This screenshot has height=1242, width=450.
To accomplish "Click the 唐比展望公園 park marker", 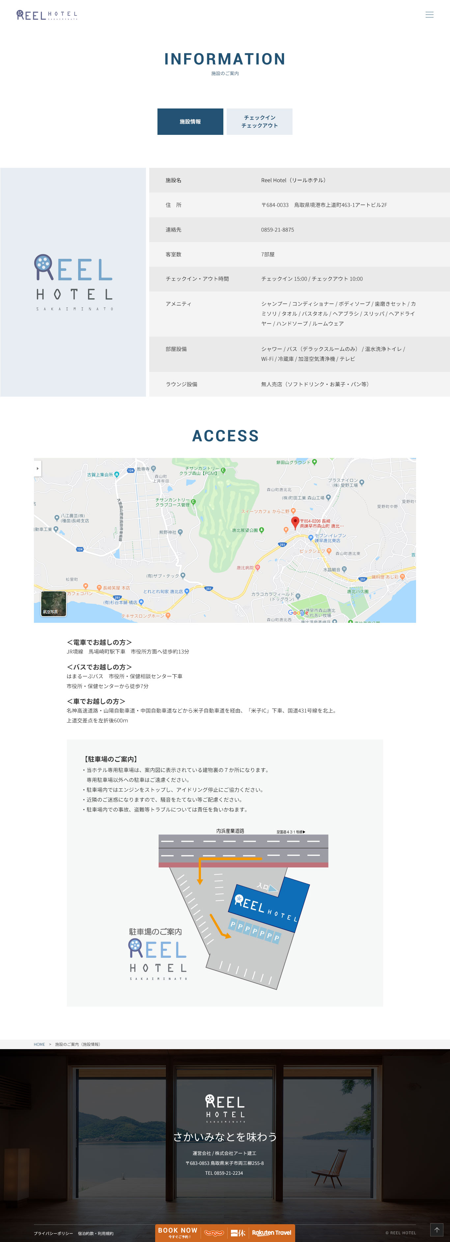I will (262, 530).
